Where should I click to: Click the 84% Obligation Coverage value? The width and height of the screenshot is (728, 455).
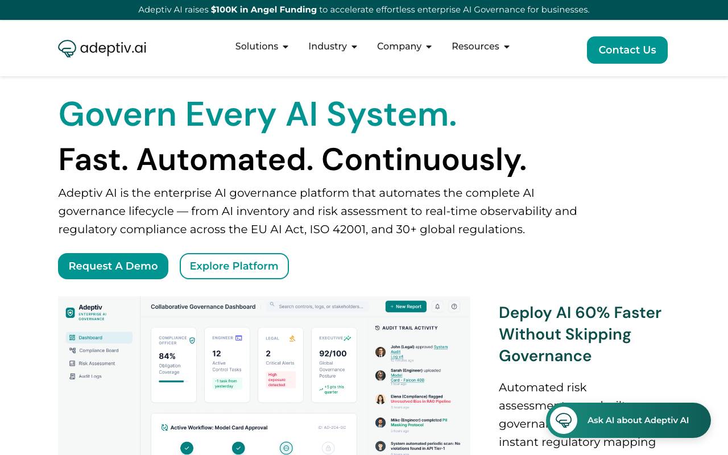pos(167,356)
